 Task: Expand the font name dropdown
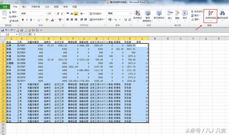click(x=46, y=14)
